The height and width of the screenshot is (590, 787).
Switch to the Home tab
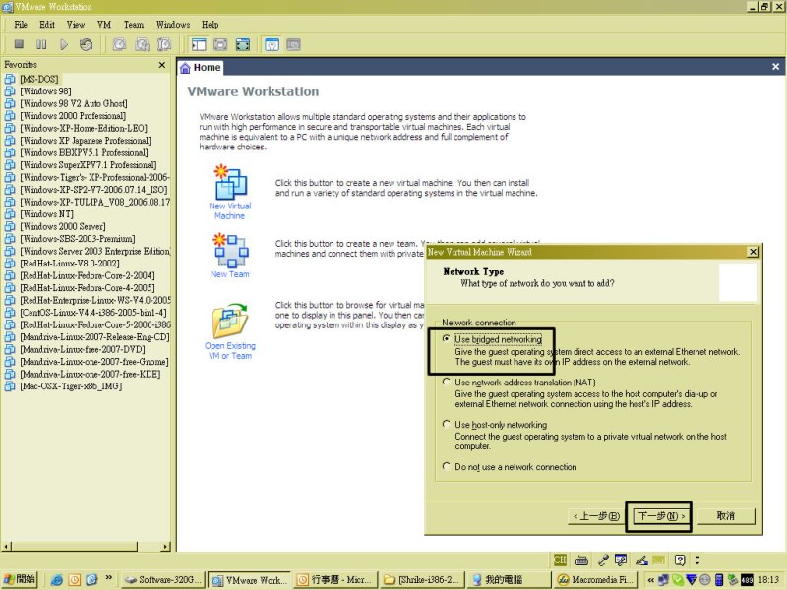coord(201,67)
